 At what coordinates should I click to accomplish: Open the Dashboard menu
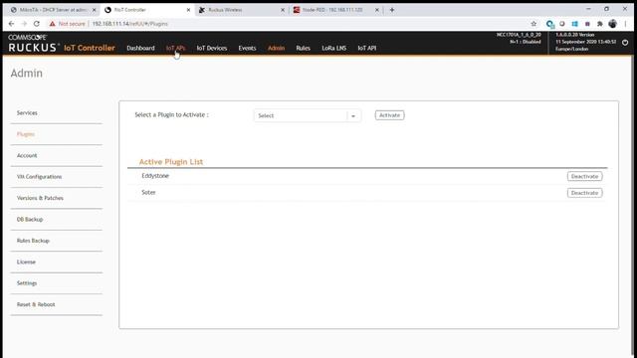(x=140, y=48)
